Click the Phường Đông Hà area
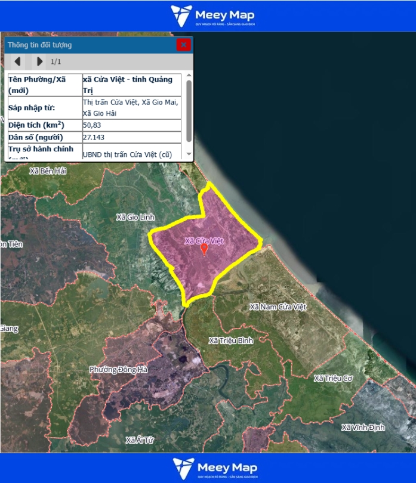Viewport: 416px width, 483px height. click(118, 370)
